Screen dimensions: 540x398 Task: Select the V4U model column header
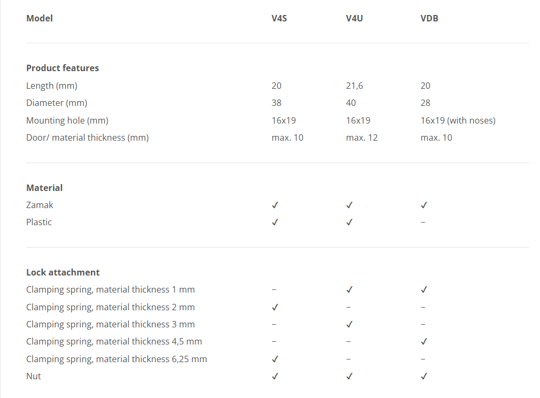tap(354, 18)
